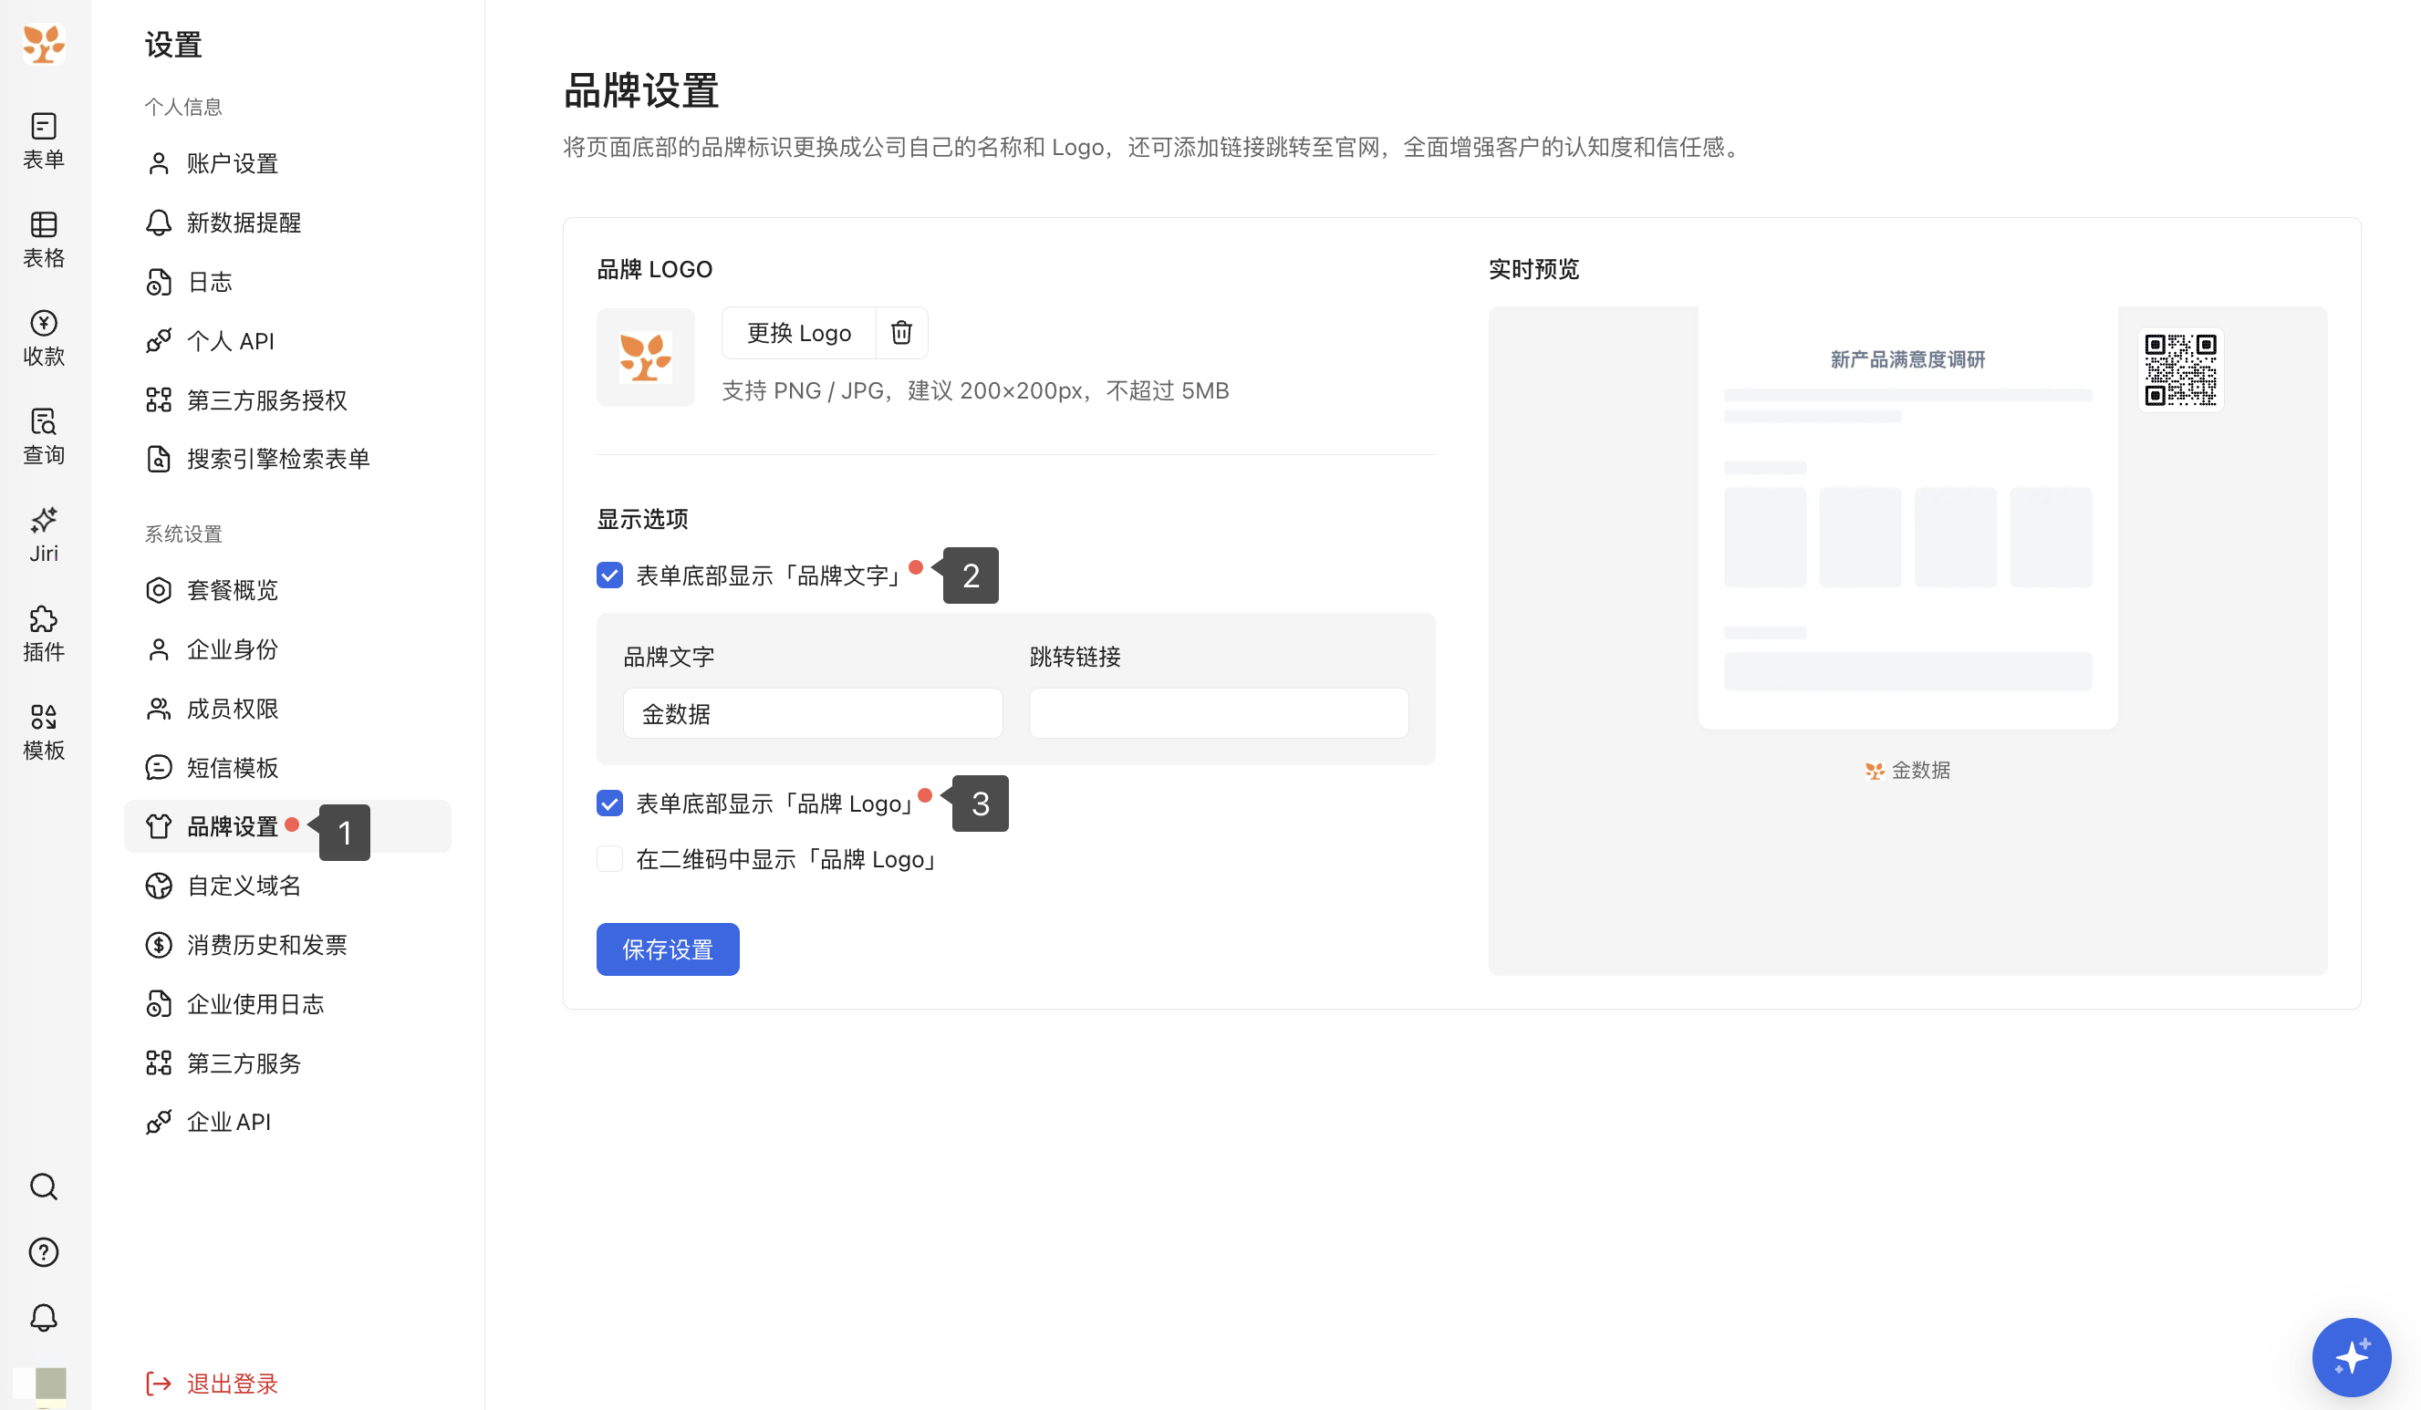Open 自定义域名 in system settings
This screenshot has height=1410, width=2421.
(x=287, y=886)
